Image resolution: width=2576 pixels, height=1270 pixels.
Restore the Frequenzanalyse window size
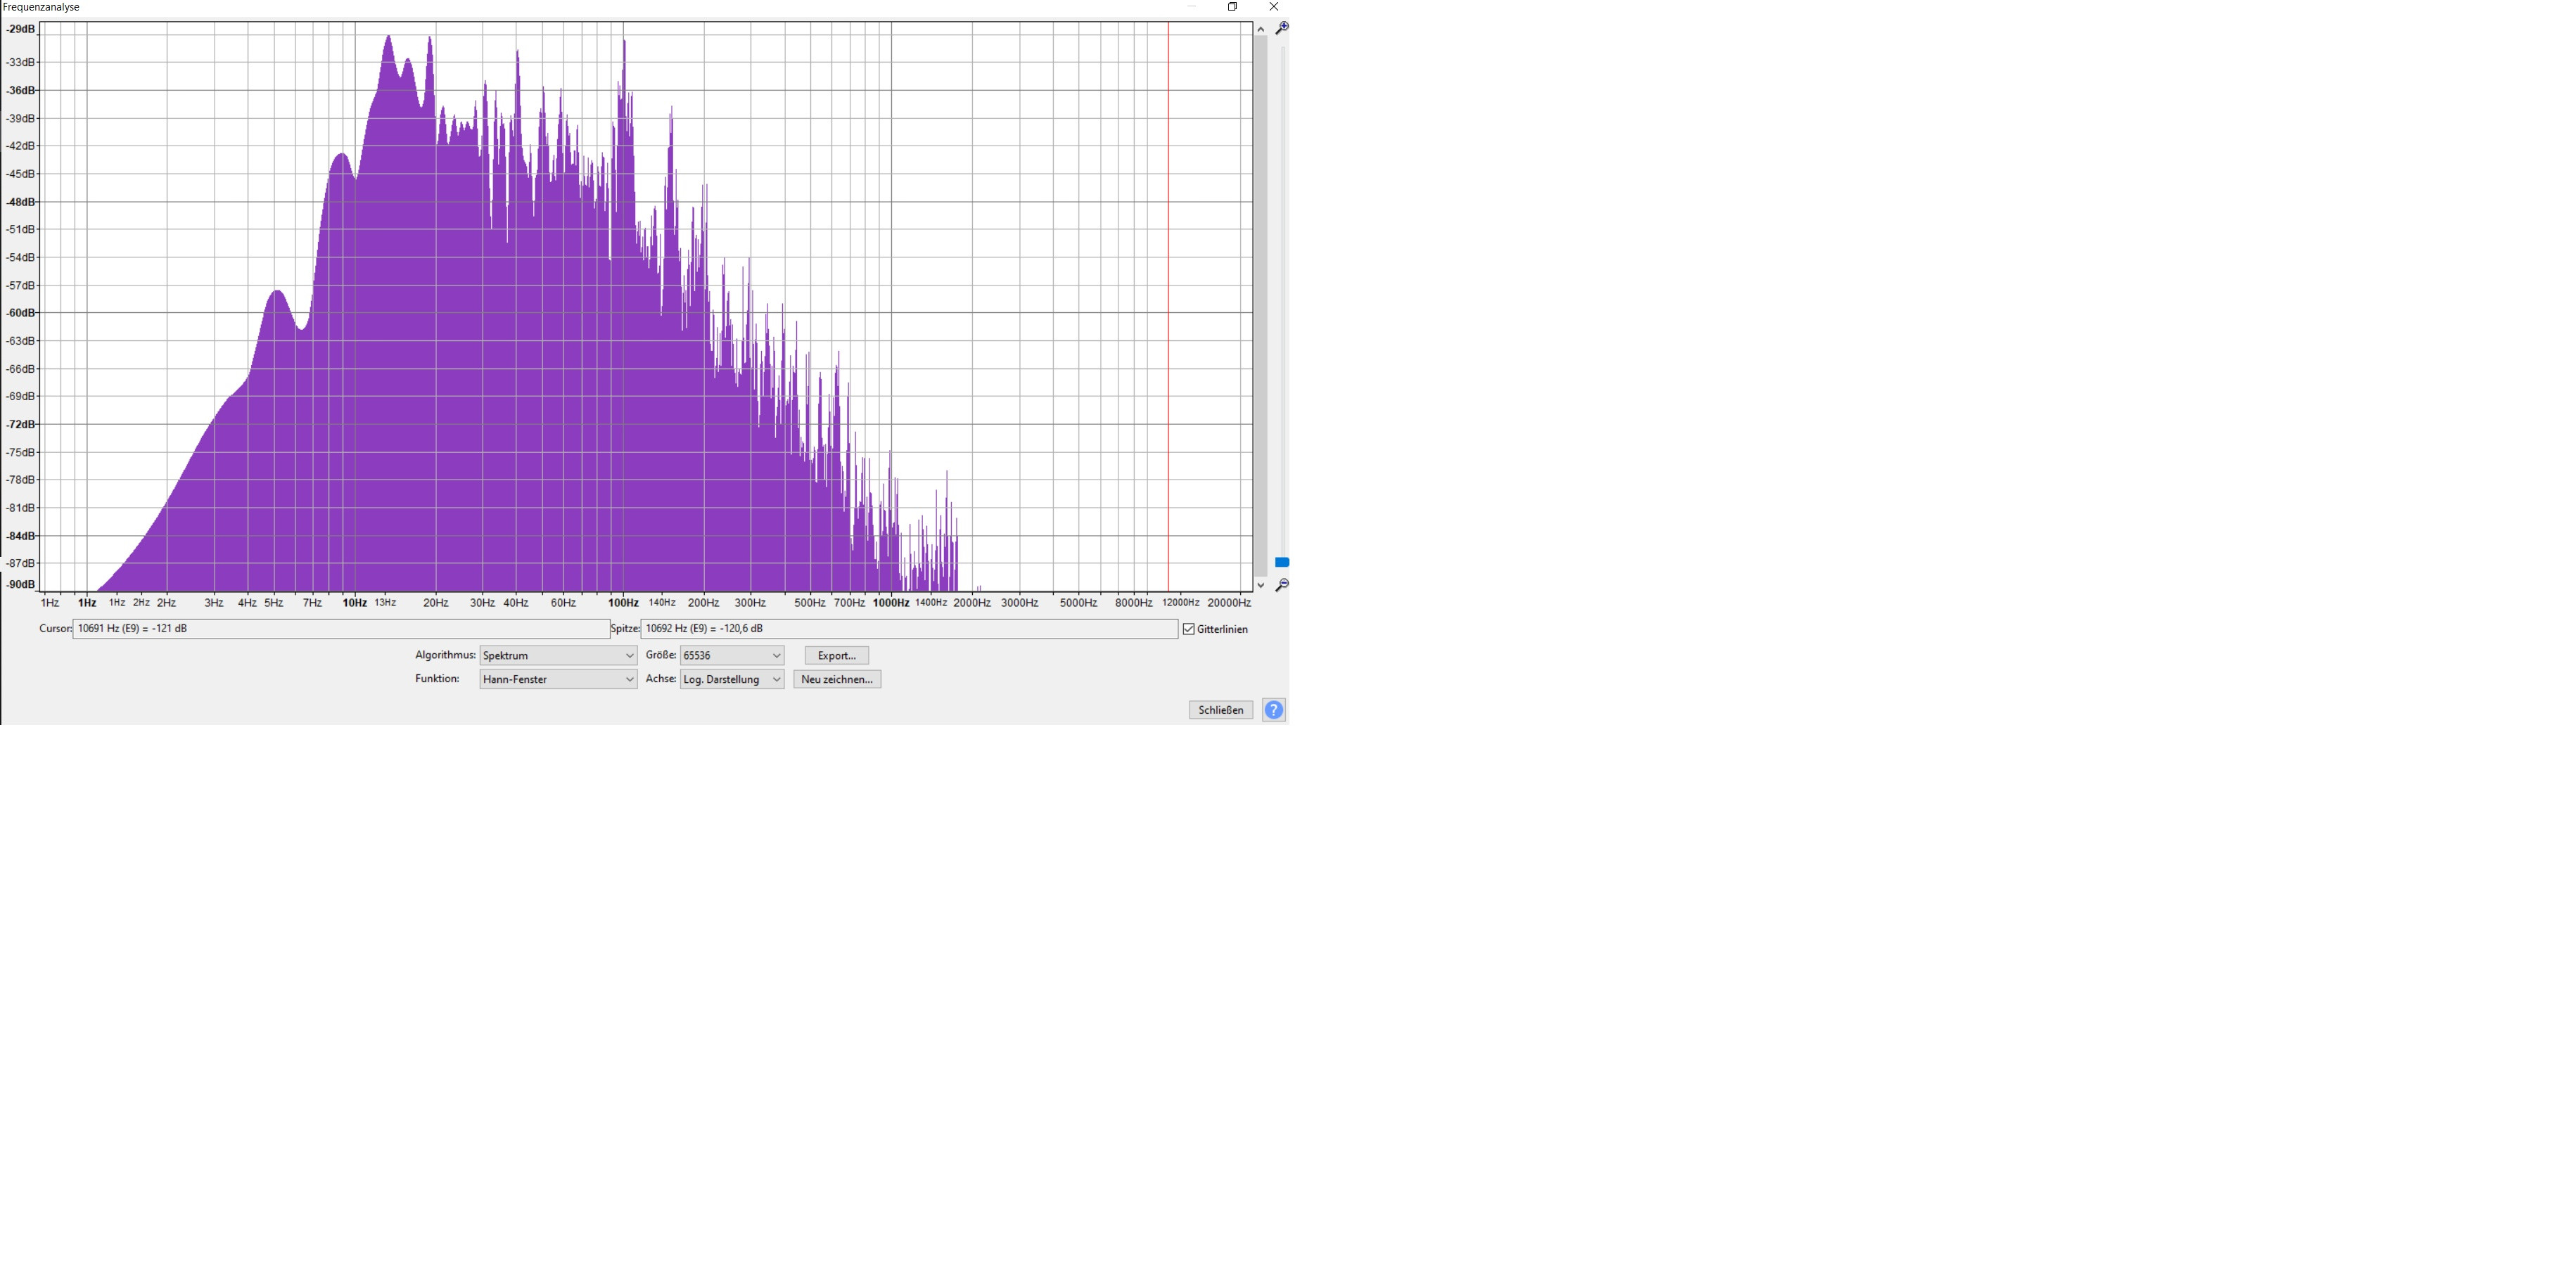(x=1232, y=7)
